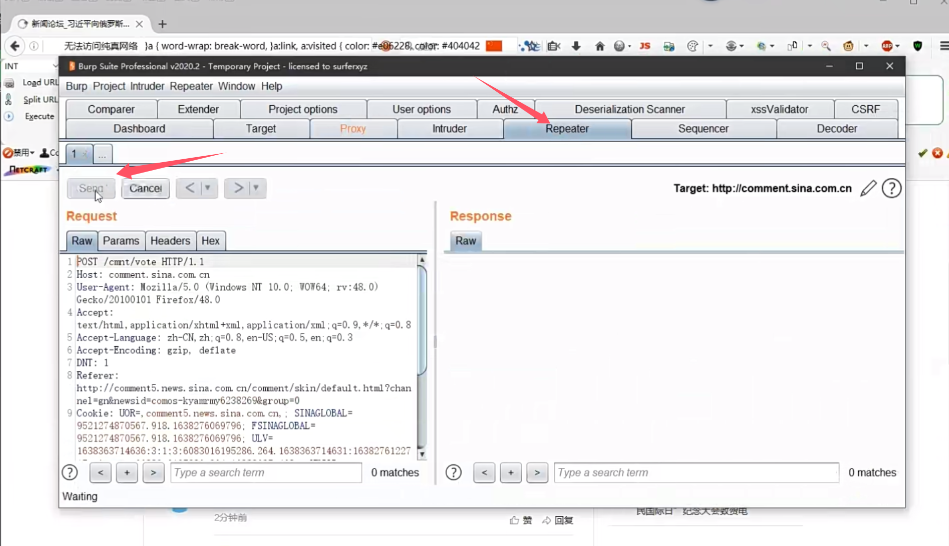This screenshot has height=546, width=949.
Task: Open the Intruder menu
Action: pyautogui.click(x=147, y=86)
